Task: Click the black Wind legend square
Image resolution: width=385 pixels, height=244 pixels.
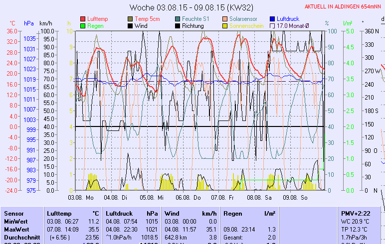Action: [x=131, y=26]
